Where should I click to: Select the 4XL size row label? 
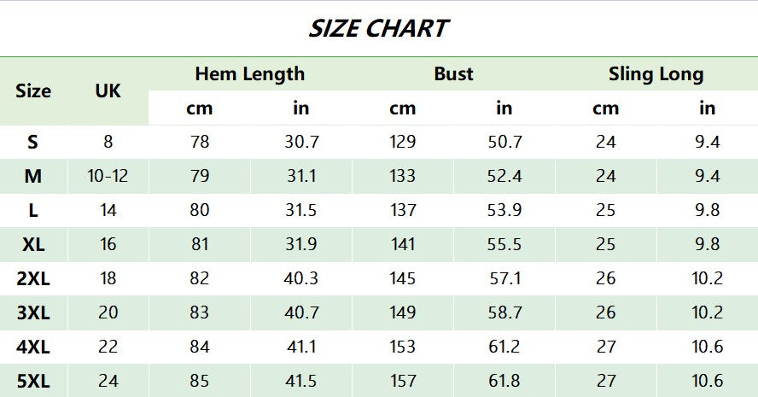click(x=33, y=347)
